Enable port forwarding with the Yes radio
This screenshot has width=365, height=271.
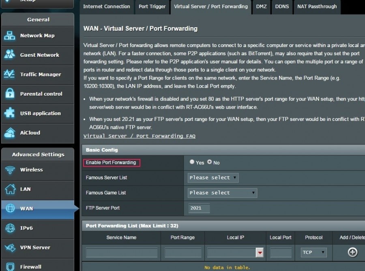click(192, 162)
